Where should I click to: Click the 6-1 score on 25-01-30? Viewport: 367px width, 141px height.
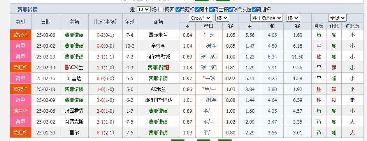click(x=100, y=132)
